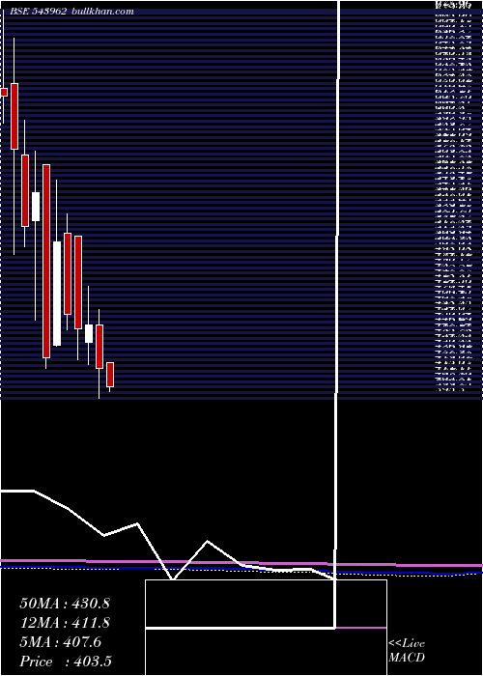Click the '<<Live MACD' label
Image resolution: width=483 pixels, height=676 pixels.
coord(407,651)
